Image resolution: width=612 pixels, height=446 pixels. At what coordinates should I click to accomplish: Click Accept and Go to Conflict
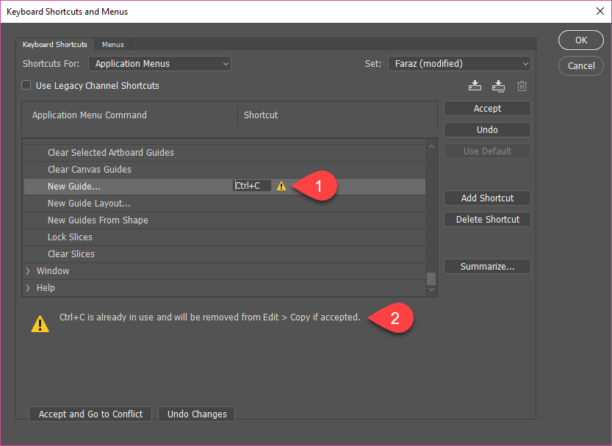pos(90,414)
